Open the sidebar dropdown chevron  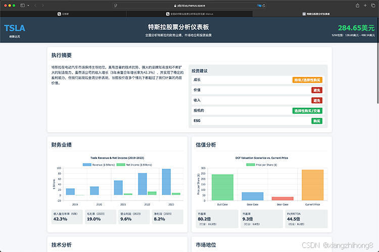[28, 6]
